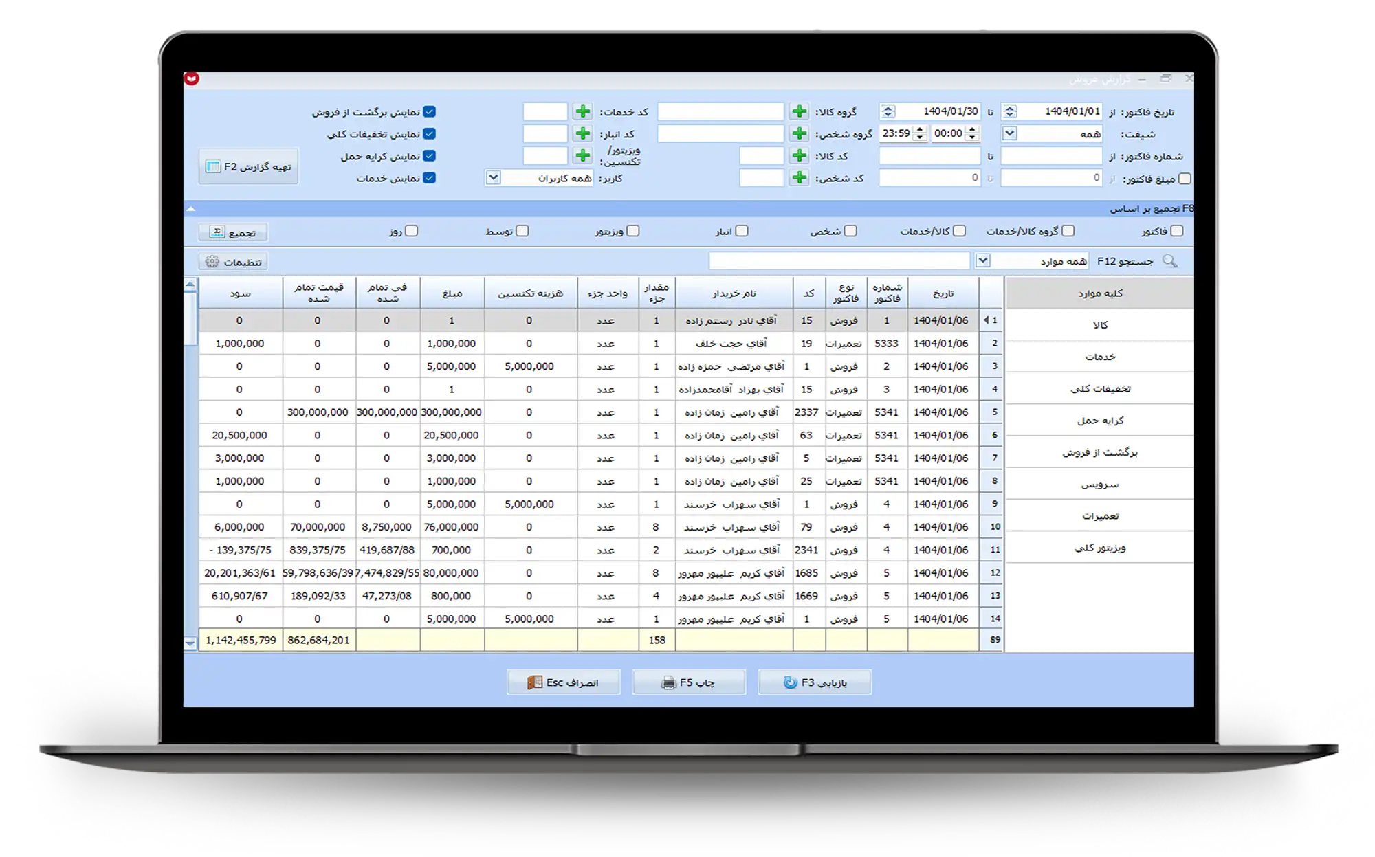Expand the کاربر dropdown list

493,178
